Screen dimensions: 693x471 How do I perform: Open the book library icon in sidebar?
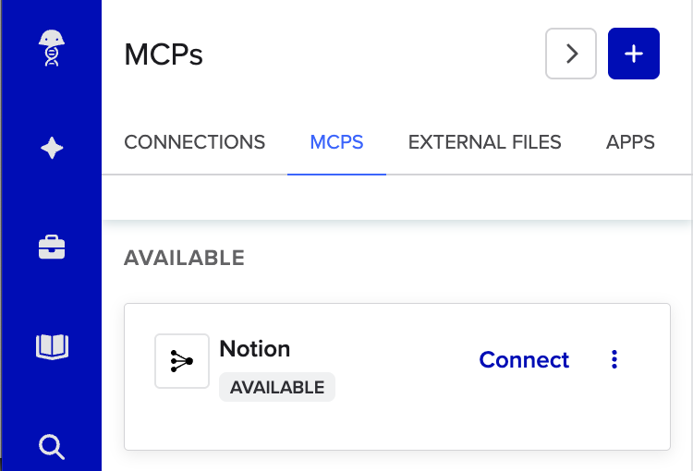52,346
